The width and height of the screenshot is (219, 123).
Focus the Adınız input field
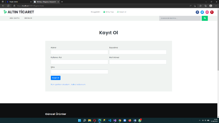pyautogui.click(x=79, y=52)
